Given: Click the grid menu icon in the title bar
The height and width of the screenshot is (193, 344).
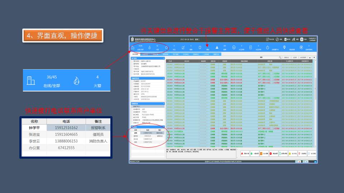Looking at the screenshot, I should click(302, 39).
